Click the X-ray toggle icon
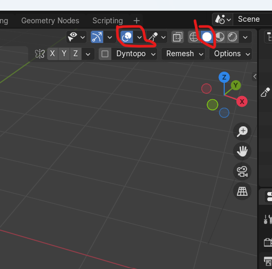272x269 pixels. (177, 37)
